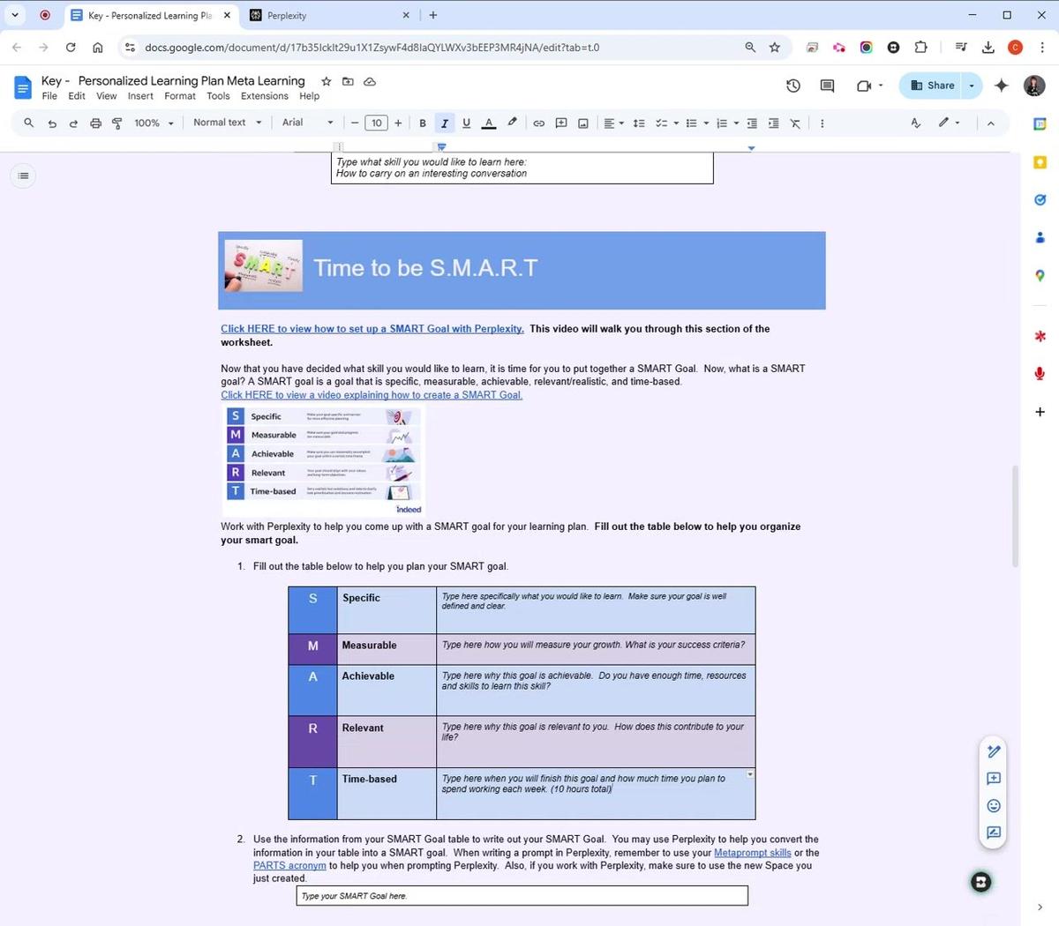The height and width of the screenshot is (926, 1059).
Task: Open the comments panel icon
Action: [x=827, y=86]
